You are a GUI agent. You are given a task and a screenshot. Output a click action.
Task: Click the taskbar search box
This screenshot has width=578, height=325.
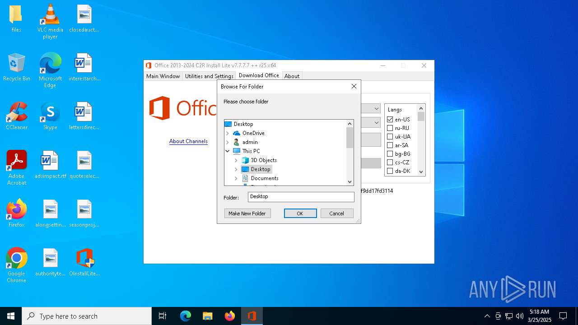[x=87, y=316]
